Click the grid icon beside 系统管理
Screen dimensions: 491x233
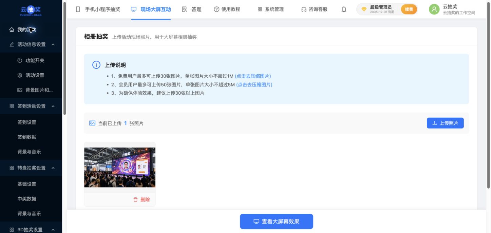[x=260, y=9]
